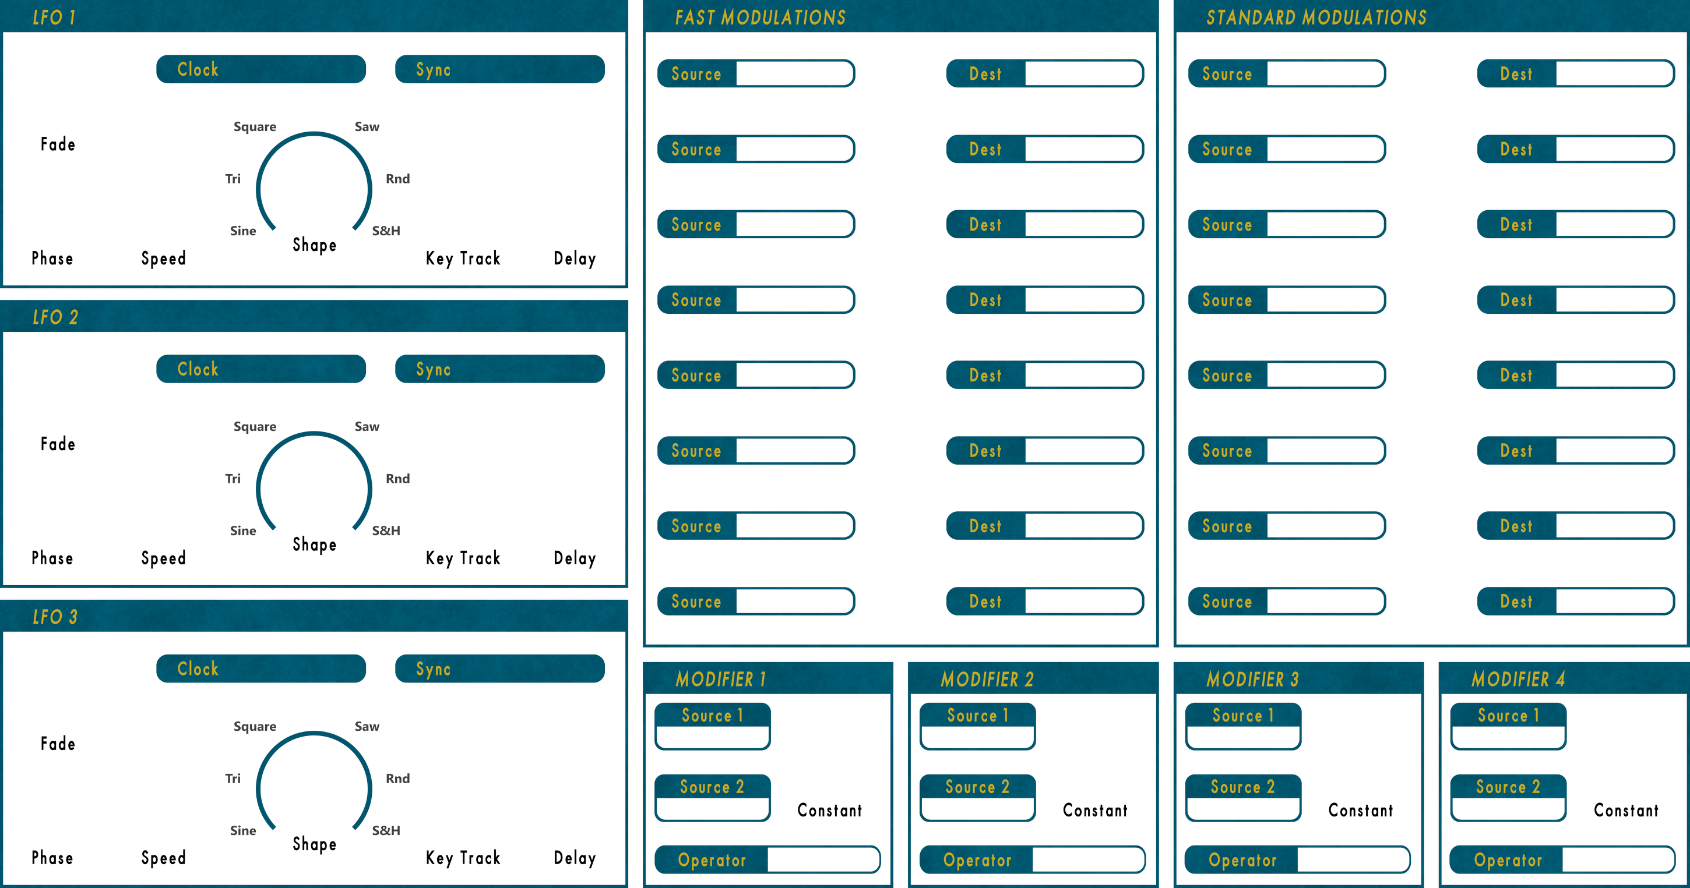
Task: Open the LFO 2 Sync selector
Action: point(499,369)
